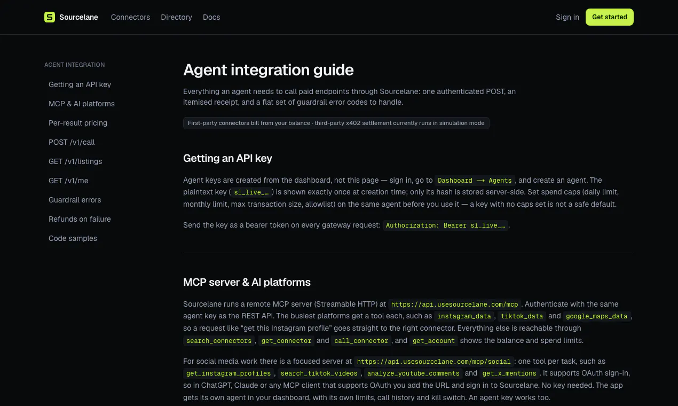Open the Connectors nav item
This screenshot has width=678, height=406.
130,17
